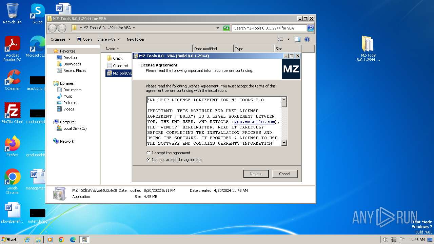The width and height of the screenshot is (434, 244).
Task: Click the allowsbenefi Word document icon
Action: click(x=12, y=213)
